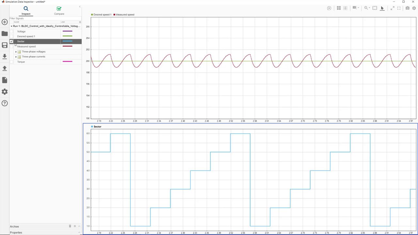Expand the Properties panel at the bottom
The height and width of the screenshot is (235, 418).
point(79,232)
